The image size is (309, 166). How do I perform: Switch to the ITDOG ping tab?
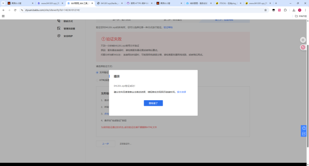point(229,3)
